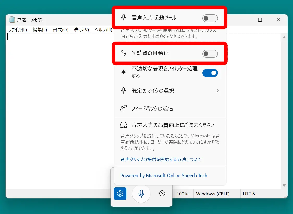Open the ヘルプ(H) menu

tap(104, 30)
